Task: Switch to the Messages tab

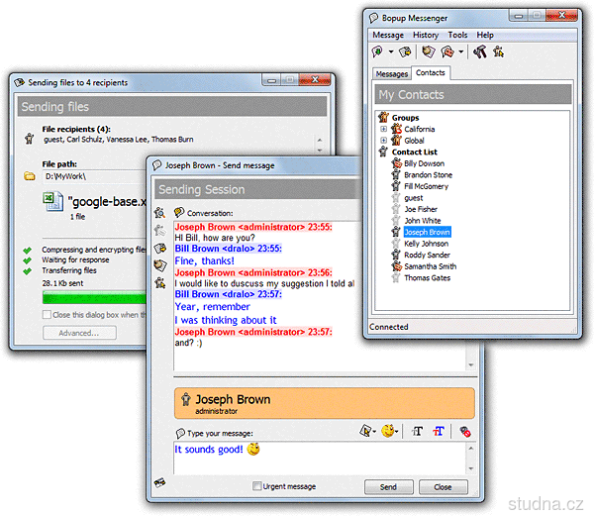Action: point(392,74)
